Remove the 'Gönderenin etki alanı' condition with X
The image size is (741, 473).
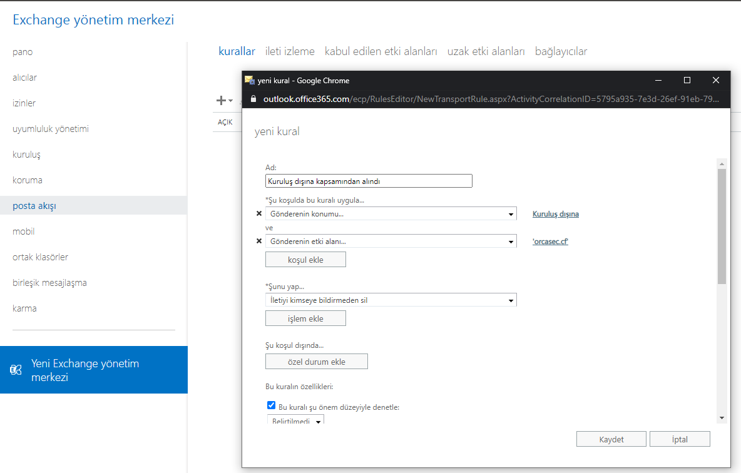click(x=259, y=241)
